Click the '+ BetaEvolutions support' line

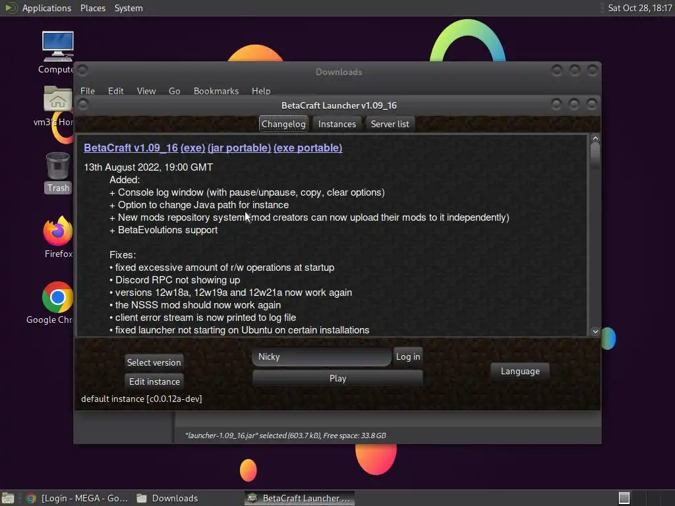(x=163, y=230)
